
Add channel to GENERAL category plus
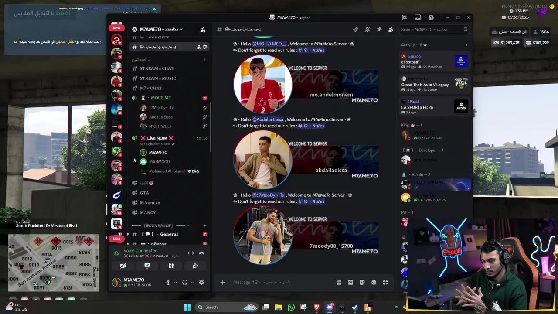click(205, 225)
